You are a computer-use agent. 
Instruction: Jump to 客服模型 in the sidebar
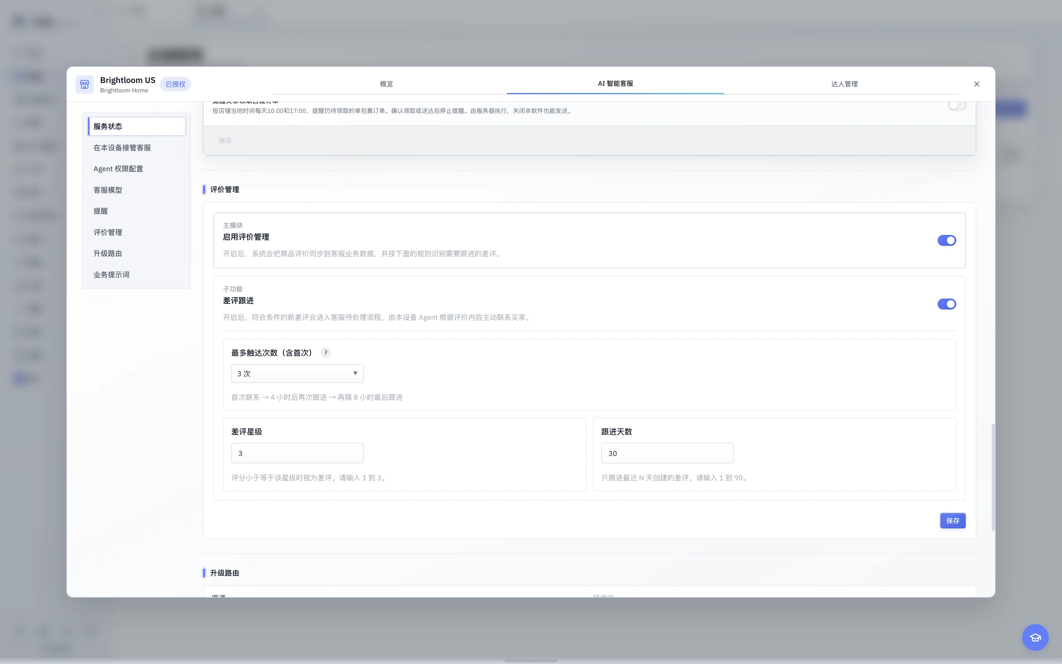coord(136,190)
